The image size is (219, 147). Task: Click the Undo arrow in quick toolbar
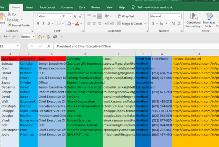tap(5, 37)
